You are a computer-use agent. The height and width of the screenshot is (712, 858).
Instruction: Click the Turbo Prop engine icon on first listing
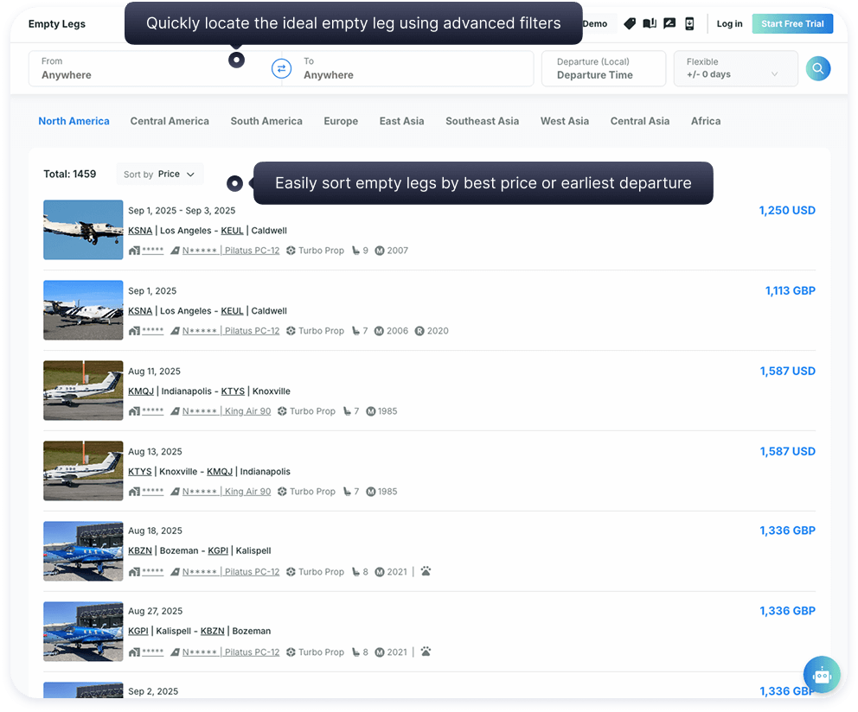[x=291, y=251]
